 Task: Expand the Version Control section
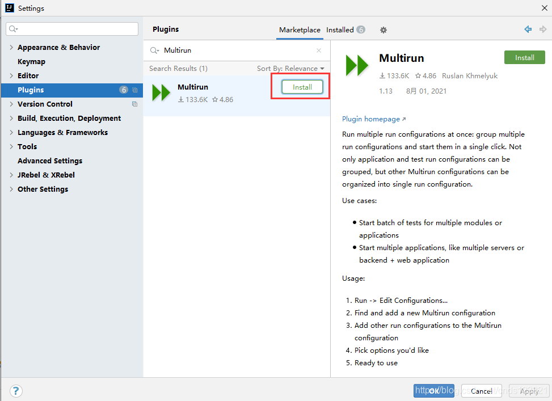[11, 104]
